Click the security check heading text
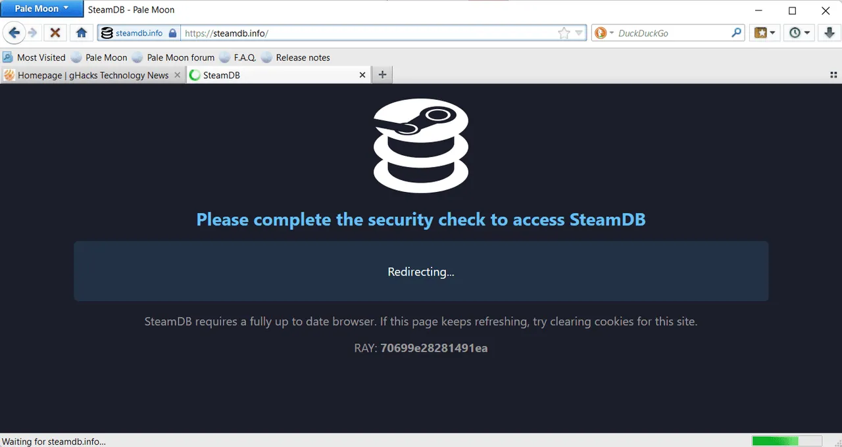This screenshot has height=447, width=842. 421,219
